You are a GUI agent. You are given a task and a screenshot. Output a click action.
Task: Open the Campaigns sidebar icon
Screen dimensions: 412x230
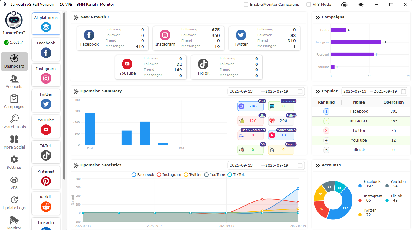(14, 102)
